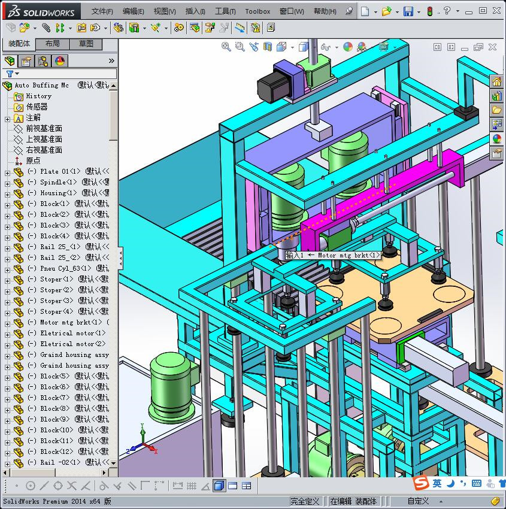Toggle the center point snap icon
The width and height of the screenshot is (506, 509).
click(x=30, y=486)
